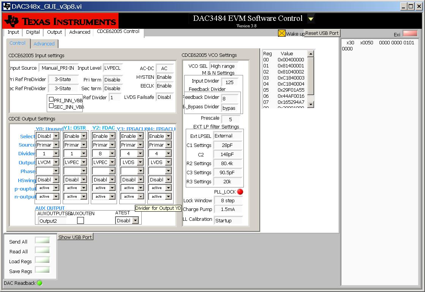Select register 05 value 0x29F01A55

coord(291,90)
